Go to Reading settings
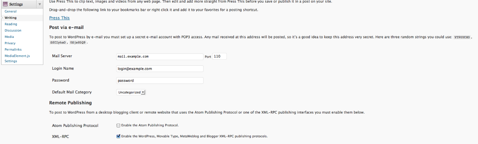 pyautogui.click(x=11, y=24)
